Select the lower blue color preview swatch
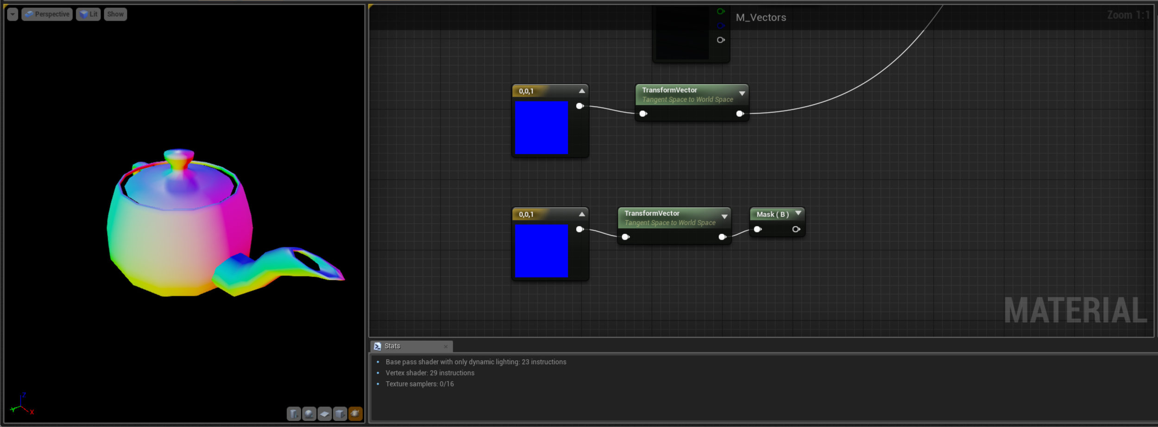Image resolution: width=1158 pixels, height=427 pixels. 541,251
